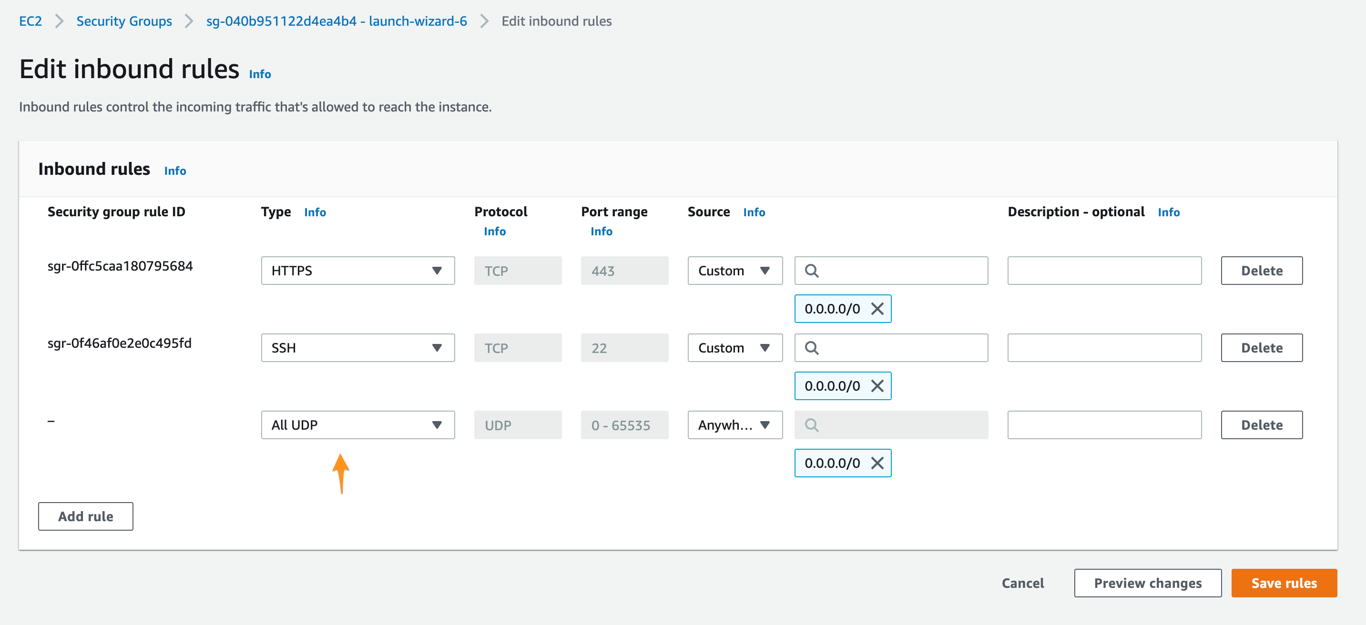Viewport: 1366px width, 625px height.
Task: Open the HTTPS type dropdown
Action: point(357,271)
